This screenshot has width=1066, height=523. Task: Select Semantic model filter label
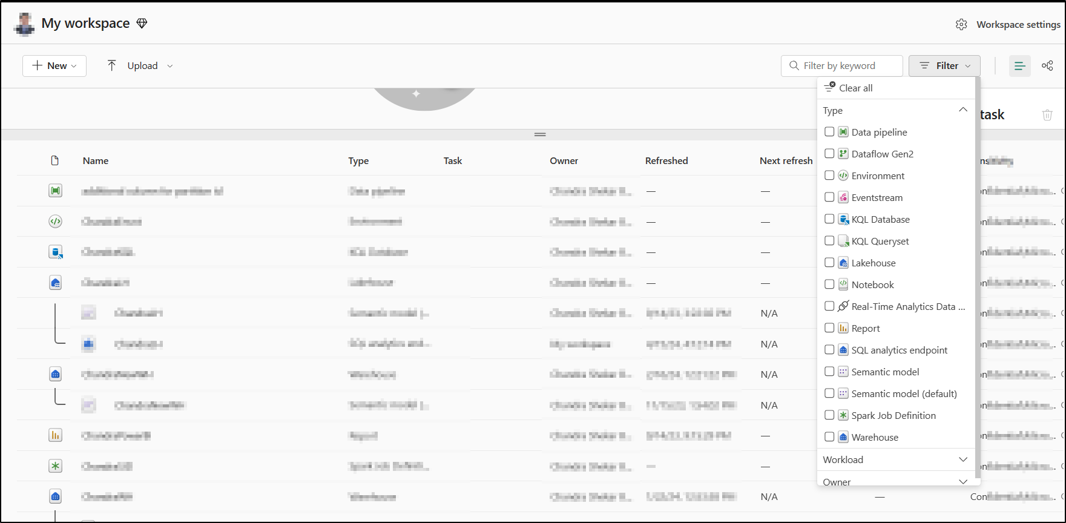pos(885,372)
